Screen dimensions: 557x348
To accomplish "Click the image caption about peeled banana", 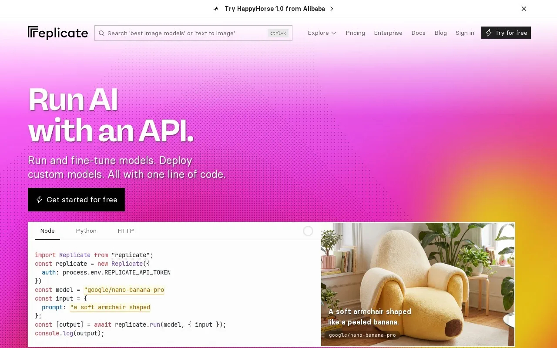I will click(x=370, y=317).
